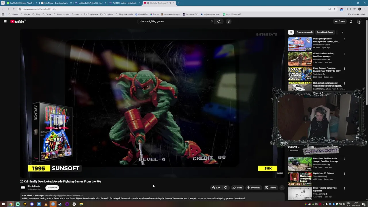
Task: Open a new browser tab
Action: tap(179, 3)
